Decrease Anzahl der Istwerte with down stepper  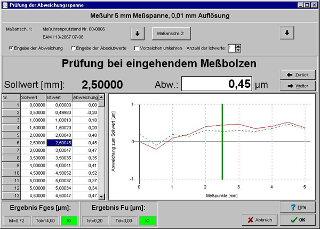pyautogui.click(x=238, y=50)
